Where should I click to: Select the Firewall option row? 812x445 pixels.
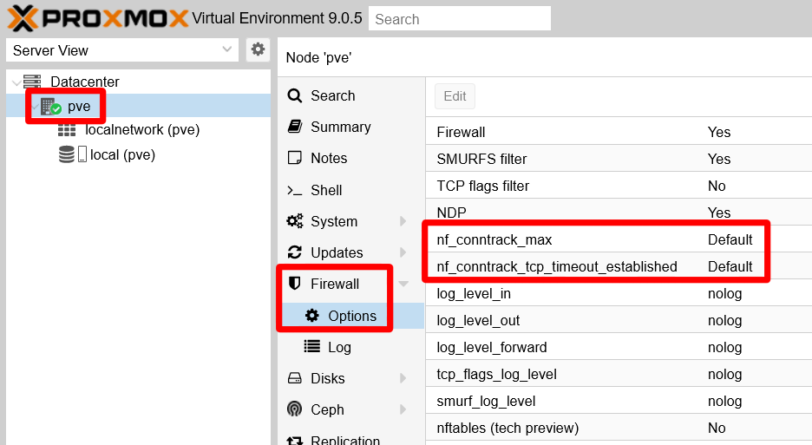(619, 132)
